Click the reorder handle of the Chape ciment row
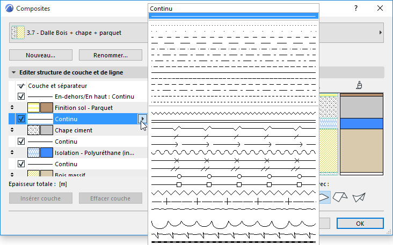The width and height of the screenshot is (393, 245). point(12,130)
